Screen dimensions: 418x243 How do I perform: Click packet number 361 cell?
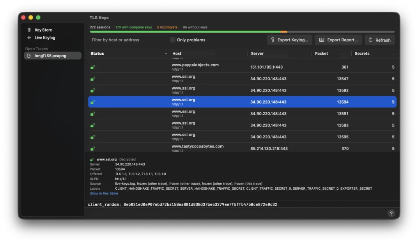coord(345,67)
